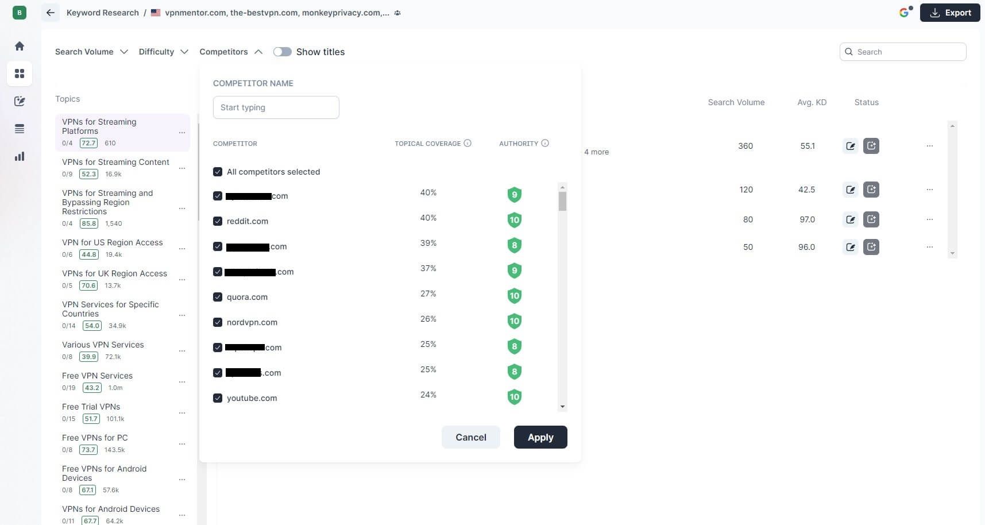Open the grid dashboard sidebar icon
This screenshot has width=985, height=525.
tap(20, 74)
